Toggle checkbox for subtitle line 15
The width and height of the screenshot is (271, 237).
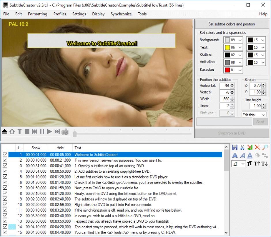click(x=5, y=232)
